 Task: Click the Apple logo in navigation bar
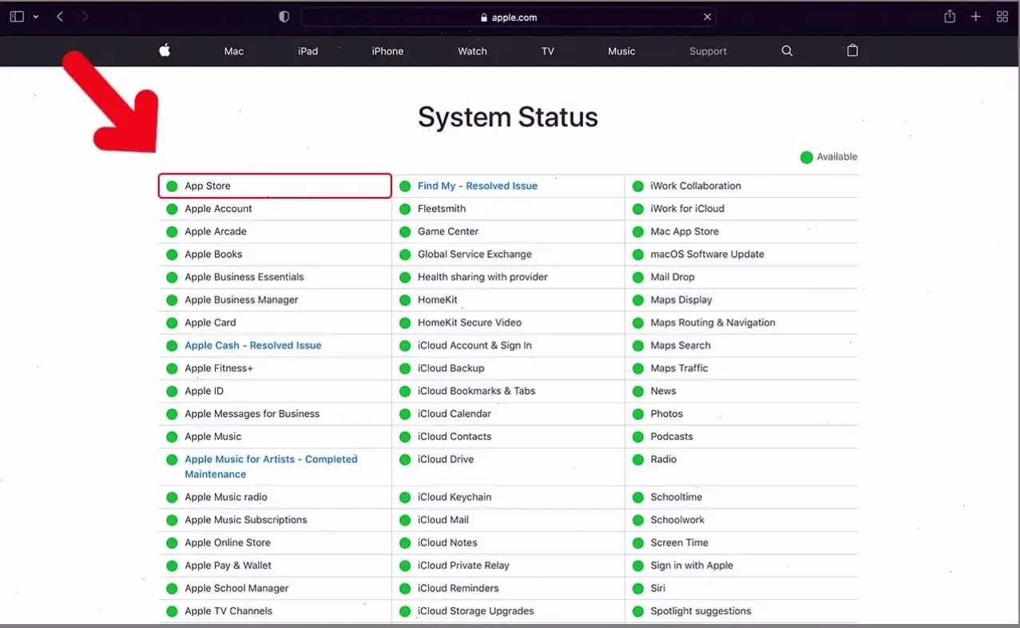tap(165, 51)
